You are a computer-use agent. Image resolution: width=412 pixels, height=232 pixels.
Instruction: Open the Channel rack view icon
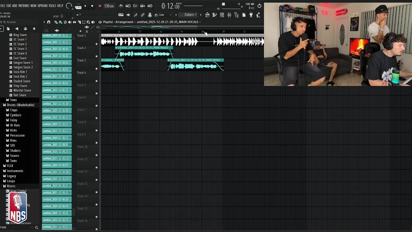point(222,15)
